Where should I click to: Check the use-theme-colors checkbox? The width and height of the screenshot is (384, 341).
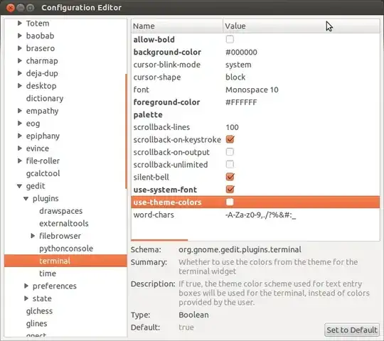pyautogui.click(x=230, y=202)
